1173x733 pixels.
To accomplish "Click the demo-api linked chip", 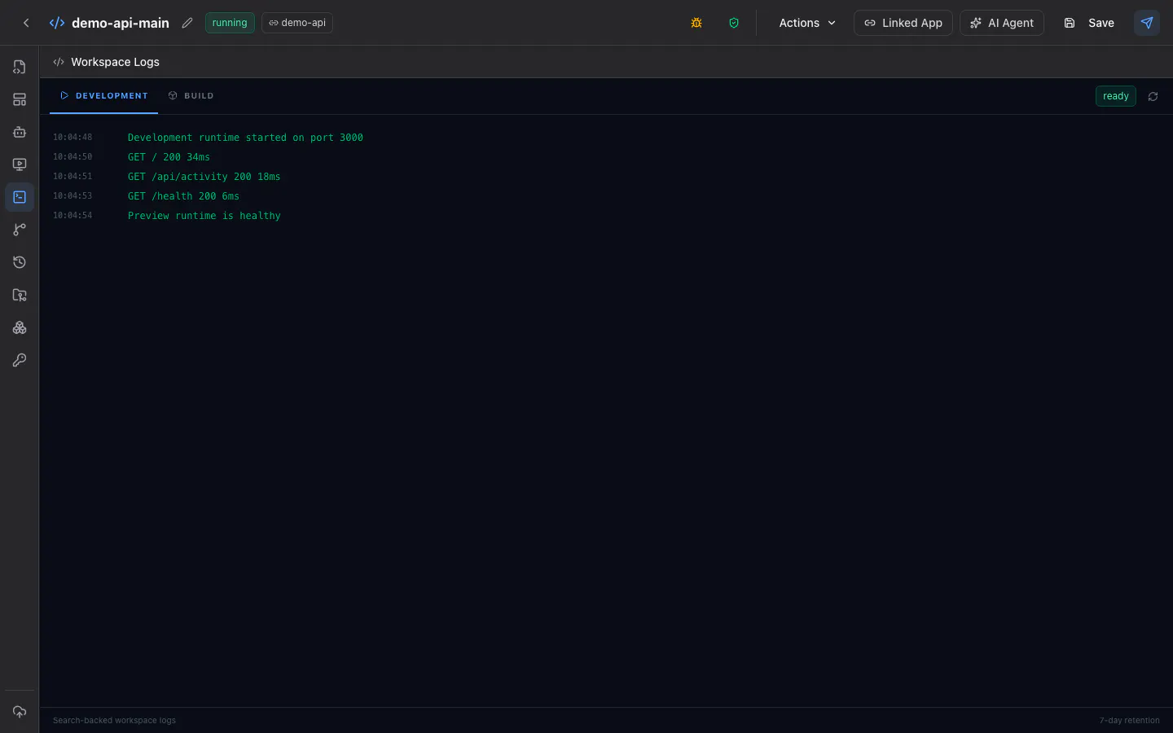I will click(x=297, y=23).
